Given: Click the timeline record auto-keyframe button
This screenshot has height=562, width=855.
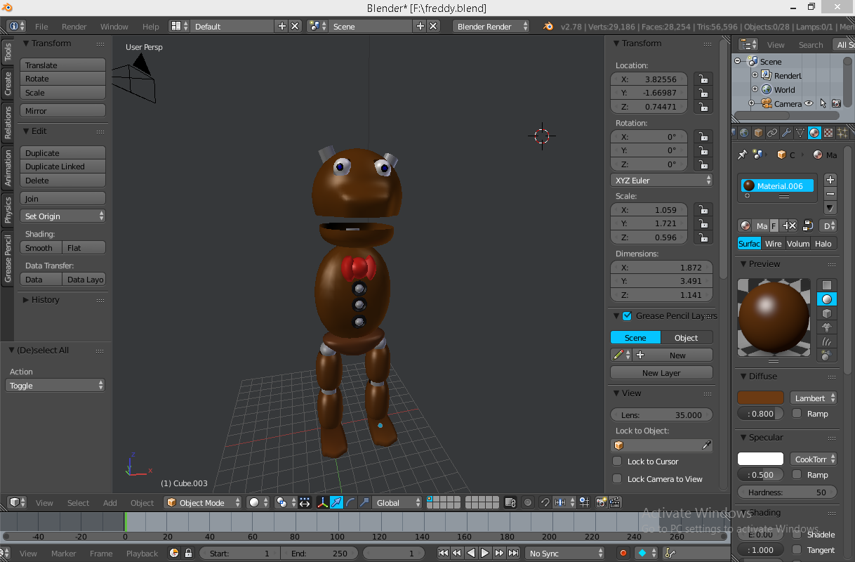Looking at the screenshot, I should pos(623,553).
